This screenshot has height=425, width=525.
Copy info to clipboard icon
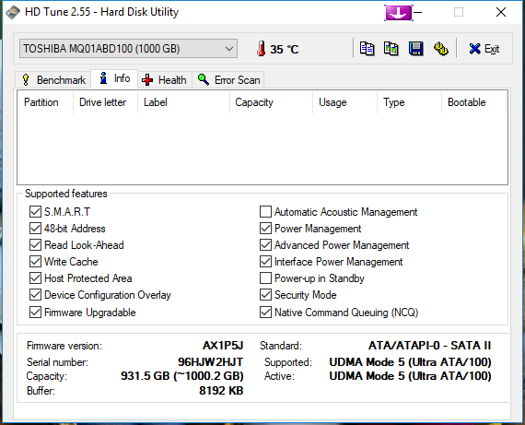367,49
